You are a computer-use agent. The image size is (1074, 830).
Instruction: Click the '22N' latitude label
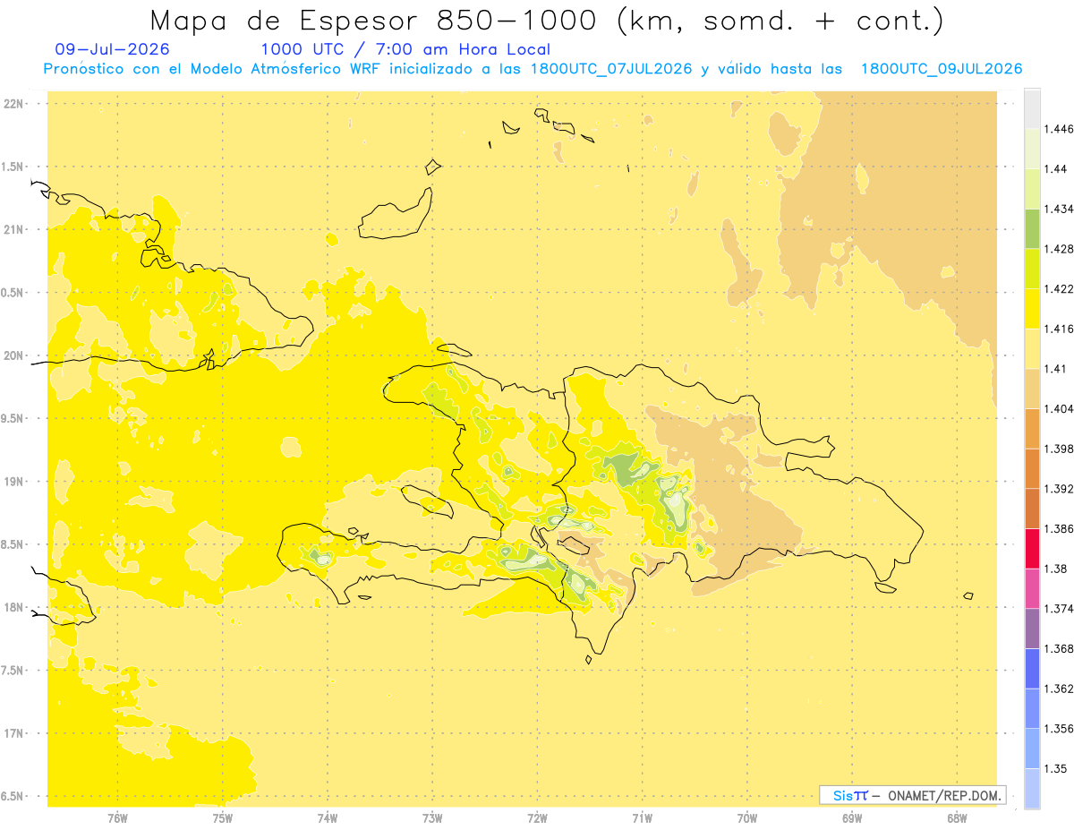(x=13, y=103)
